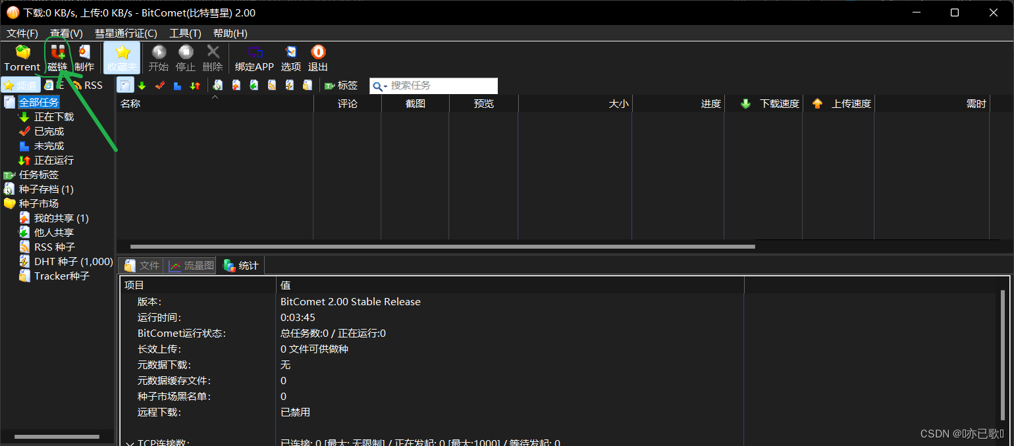Switch to the RSS sidebar tab
Screen dimensions: 1014x446
tap(87, 86)
